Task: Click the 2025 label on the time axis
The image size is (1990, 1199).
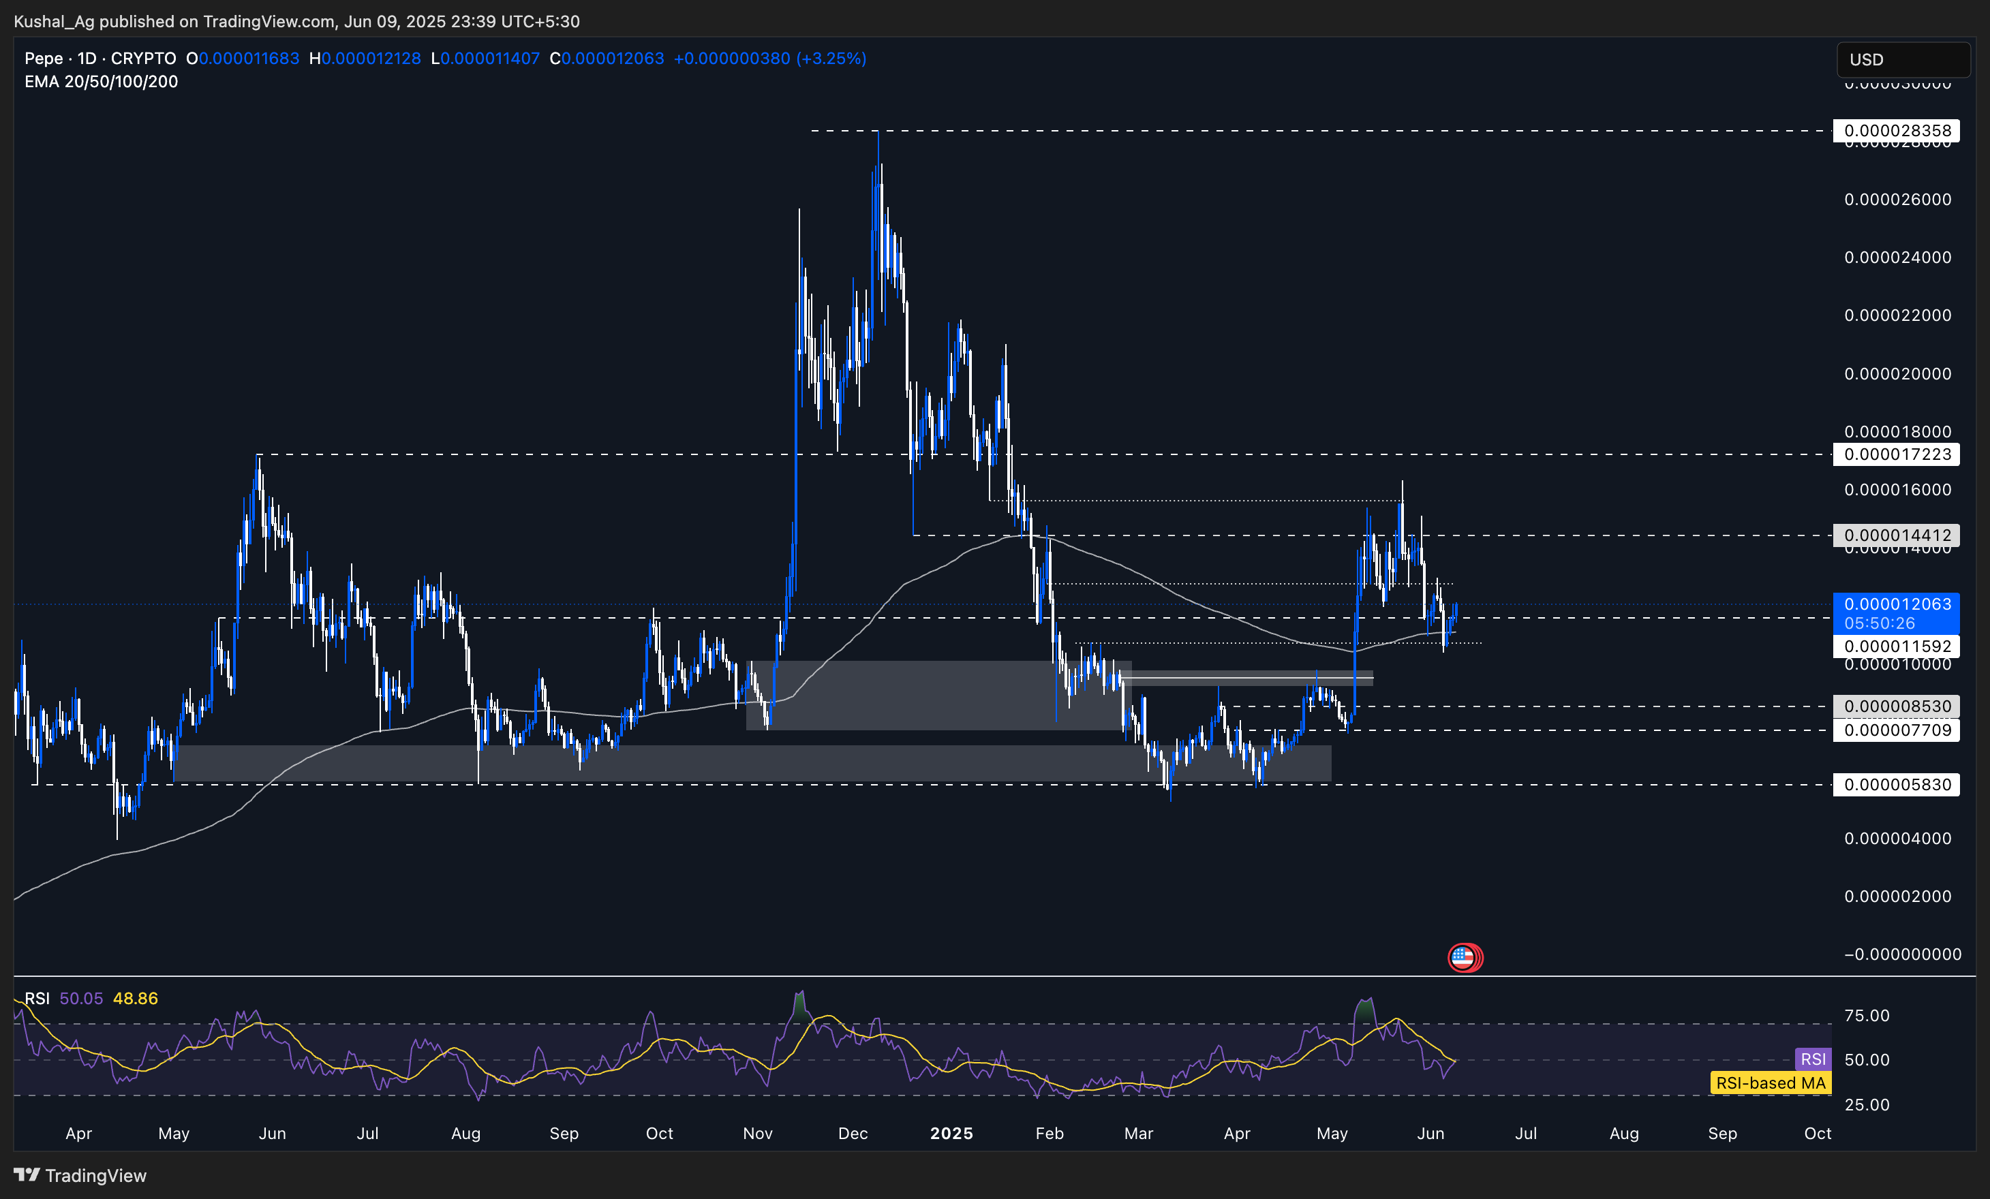Action: (951, 1134)
